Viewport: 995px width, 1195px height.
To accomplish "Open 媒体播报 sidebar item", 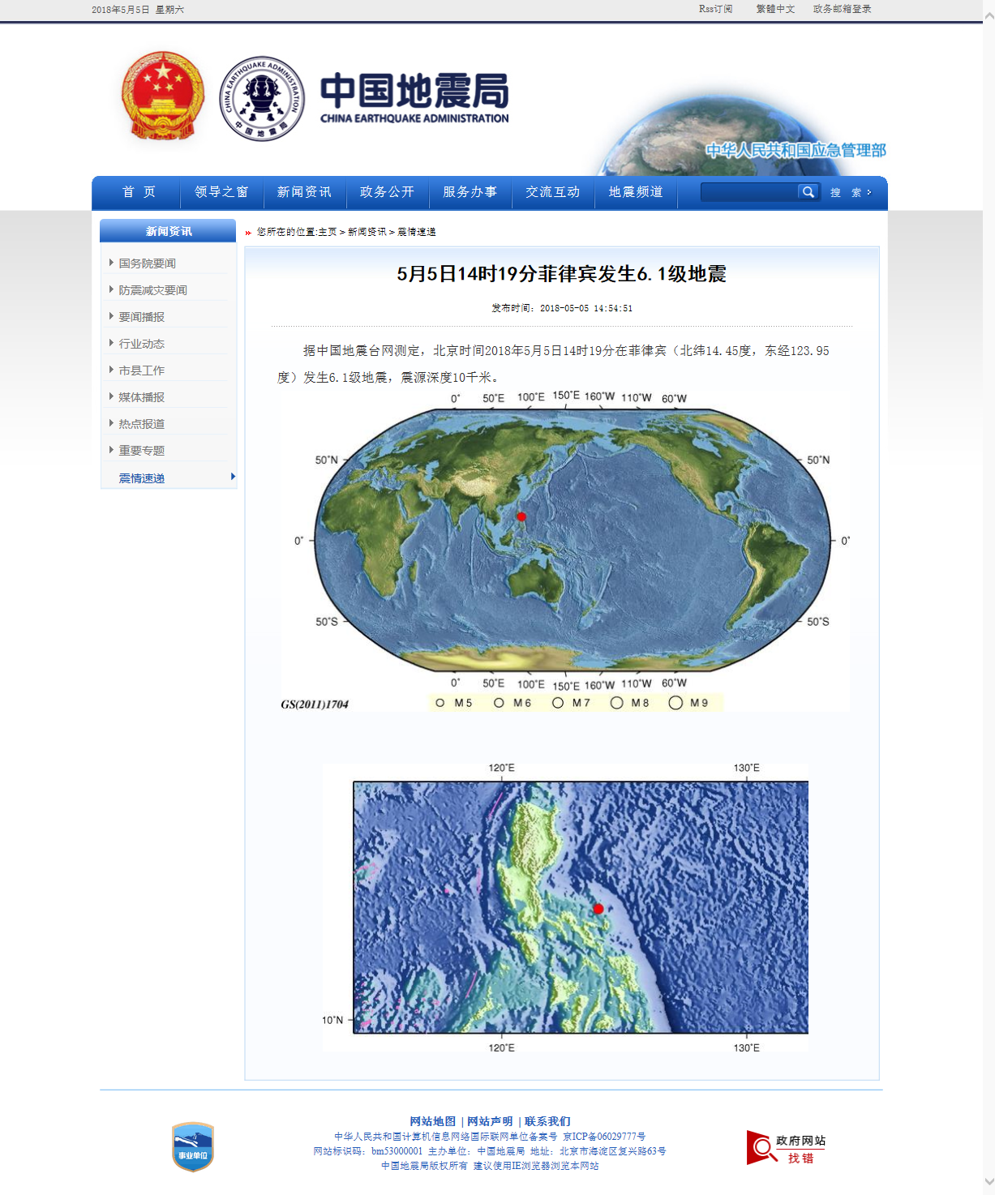I will 141,397.
